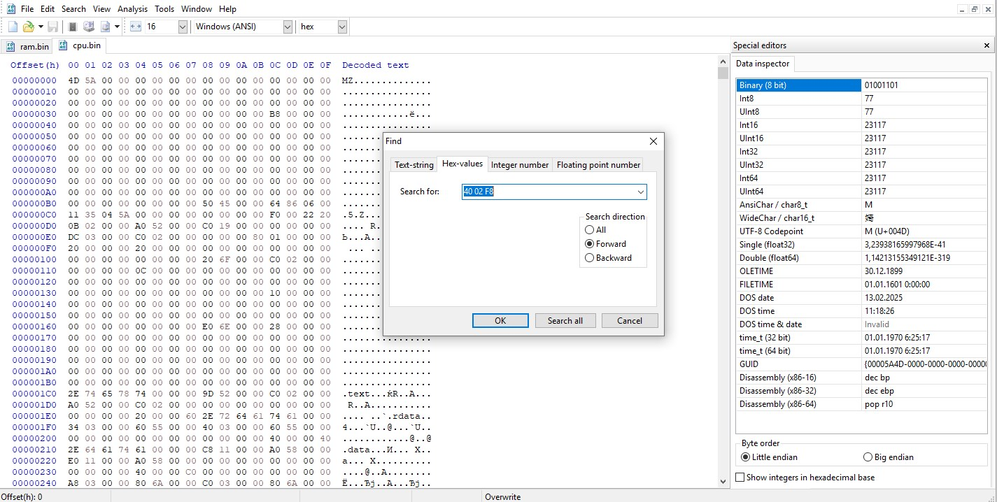The height and width of the screenshot is (502, 997).
Task: Open the File menu
Action: point(27,9)
